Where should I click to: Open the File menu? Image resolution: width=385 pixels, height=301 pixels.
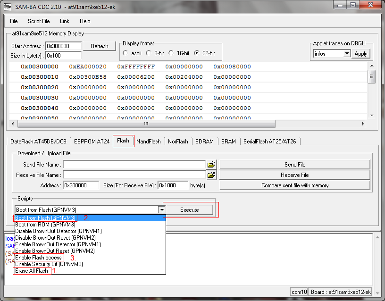click(x=14, y=21)
